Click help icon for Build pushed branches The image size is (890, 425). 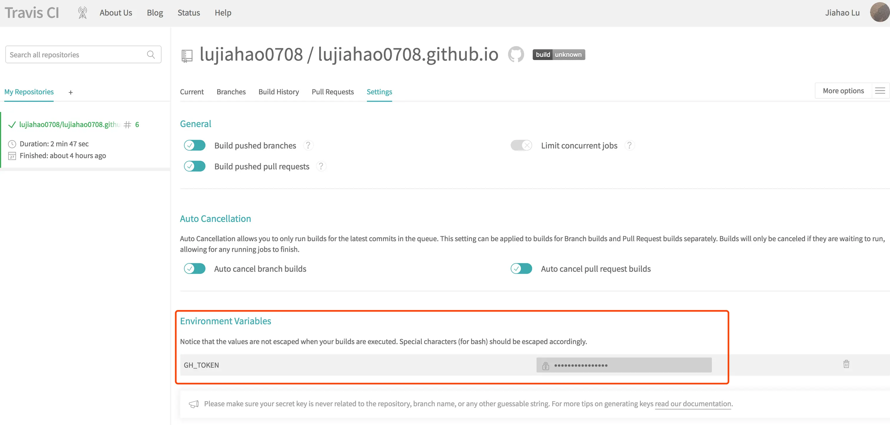[308, 145]
